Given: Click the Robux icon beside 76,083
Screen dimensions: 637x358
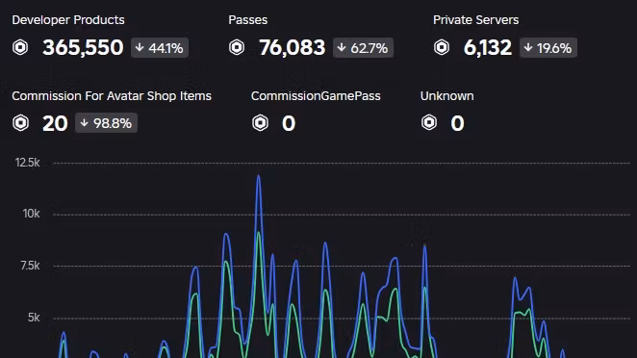Looking at the screenshot, I should click(237, 47).
